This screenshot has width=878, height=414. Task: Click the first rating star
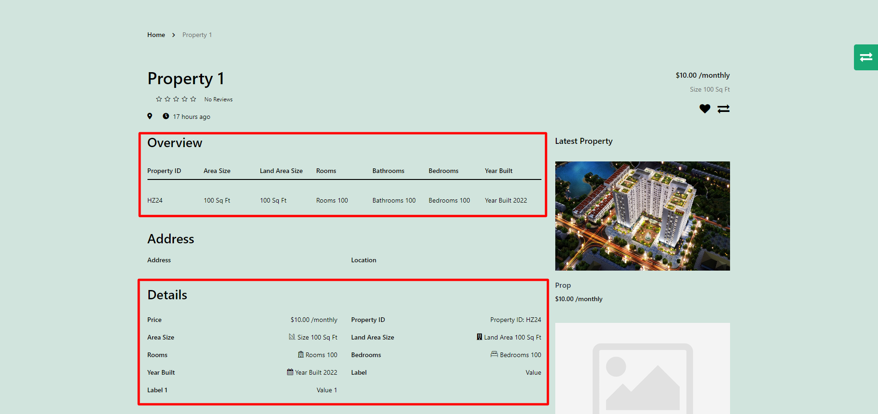pyautogui.click(x=159, y=99)
